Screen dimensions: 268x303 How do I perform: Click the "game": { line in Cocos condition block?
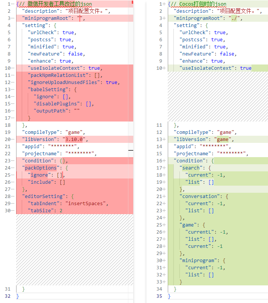coord(193,225)
